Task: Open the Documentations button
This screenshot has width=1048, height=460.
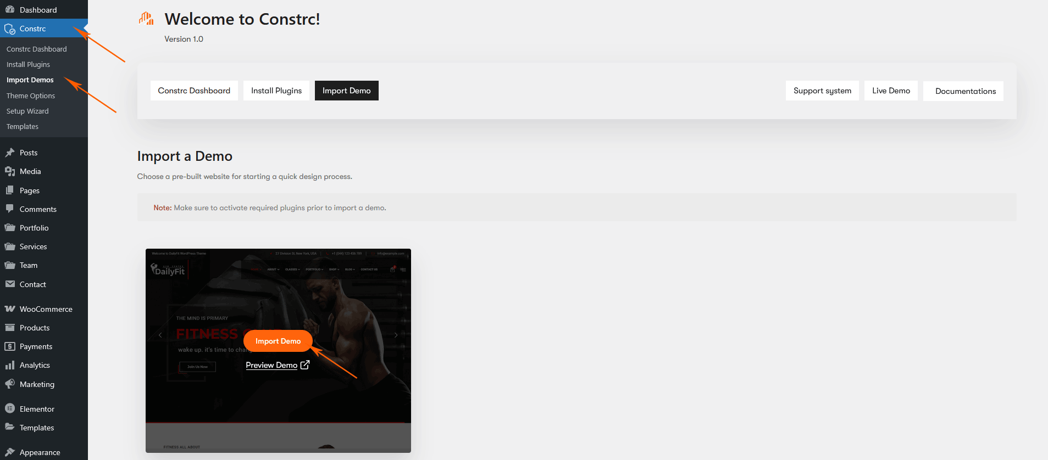Action: (965, 91)
